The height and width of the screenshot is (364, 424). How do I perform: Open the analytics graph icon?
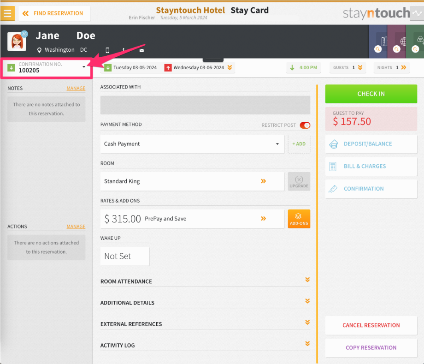coord(417,13)
